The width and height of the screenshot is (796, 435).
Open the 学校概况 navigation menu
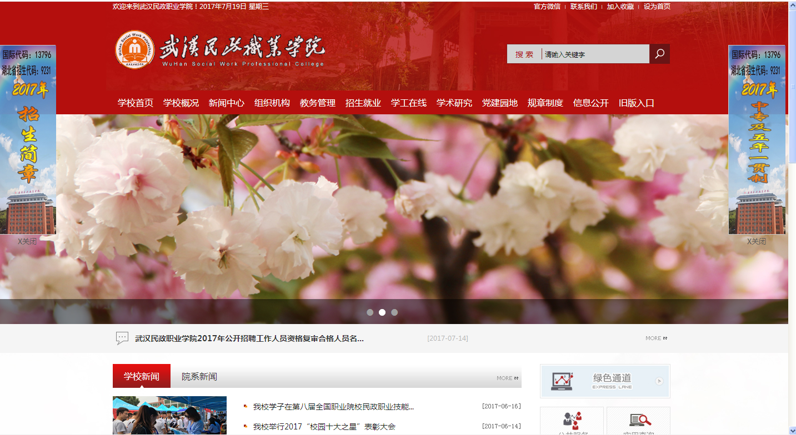(181, 103)
